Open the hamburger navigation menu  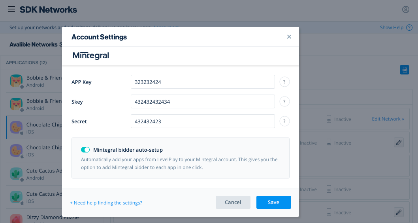click(11, 9)
